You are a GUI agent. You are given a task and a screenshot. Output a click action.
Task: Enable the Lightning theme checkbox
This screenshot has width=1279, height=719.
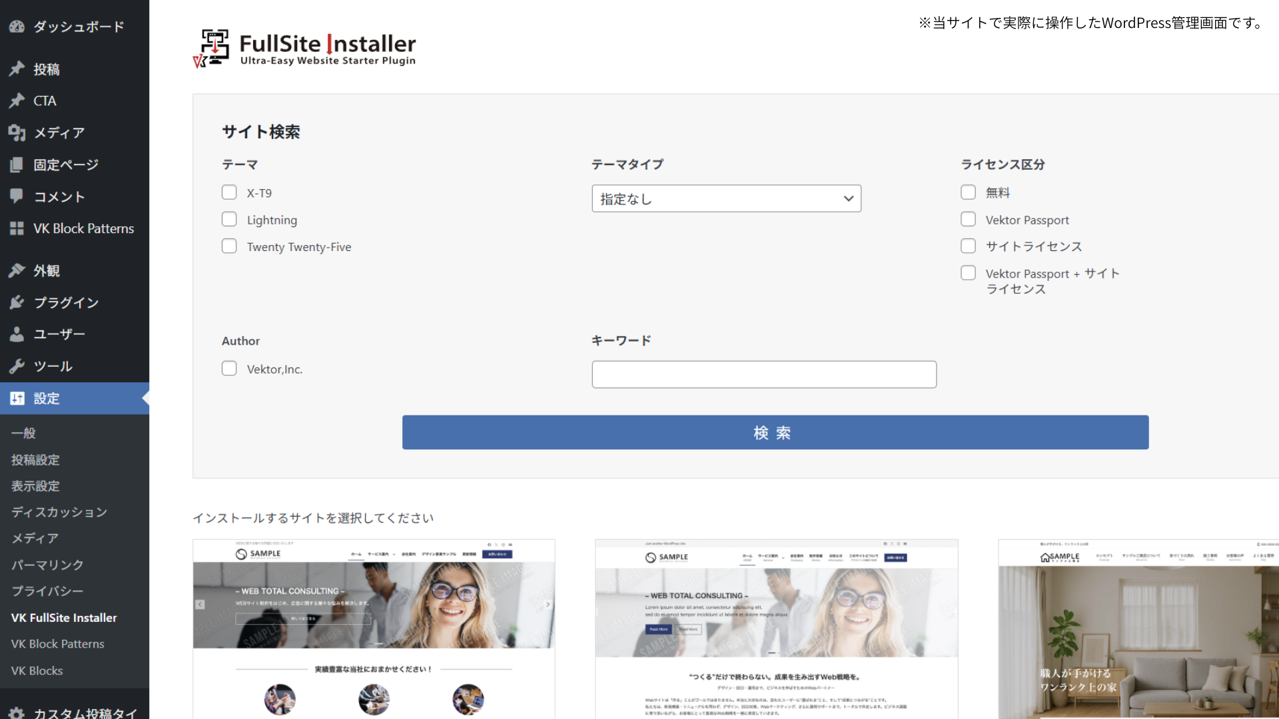[x=229, y=219]
